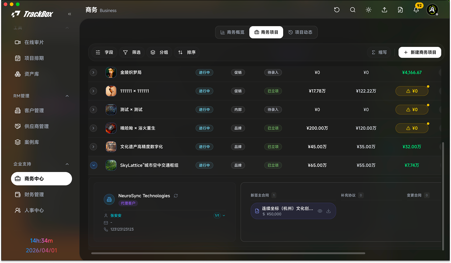Screen dimensions: 451x263
Task: Click the 文化遗产高精度数字化 project thumbnail
Action: (x=111, y=147)
